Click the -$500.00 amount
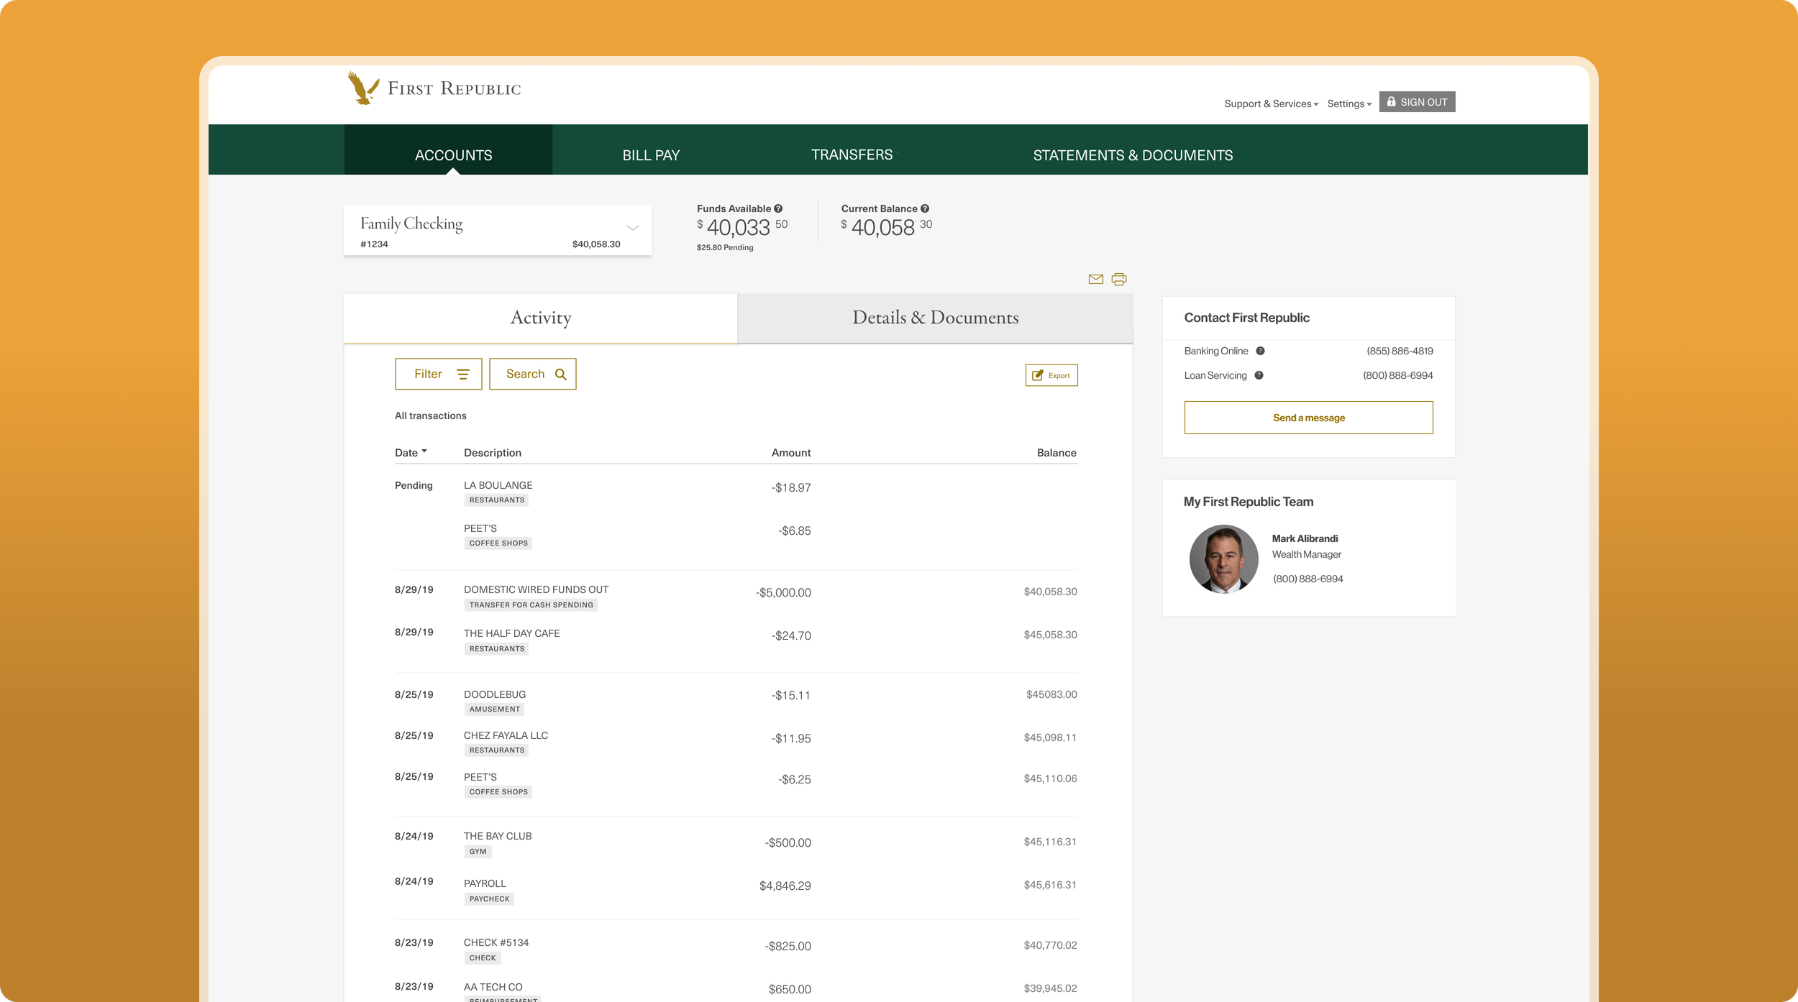 point(788,843)
